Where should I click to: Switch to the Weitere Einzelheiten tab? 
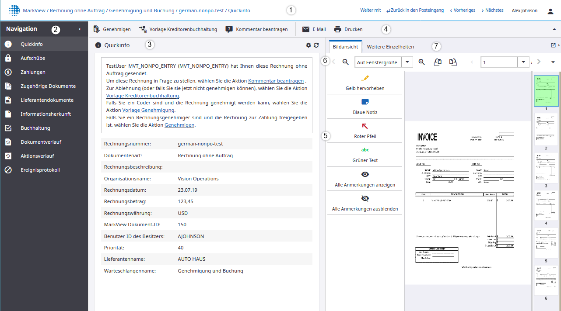(x=390, y=47)
